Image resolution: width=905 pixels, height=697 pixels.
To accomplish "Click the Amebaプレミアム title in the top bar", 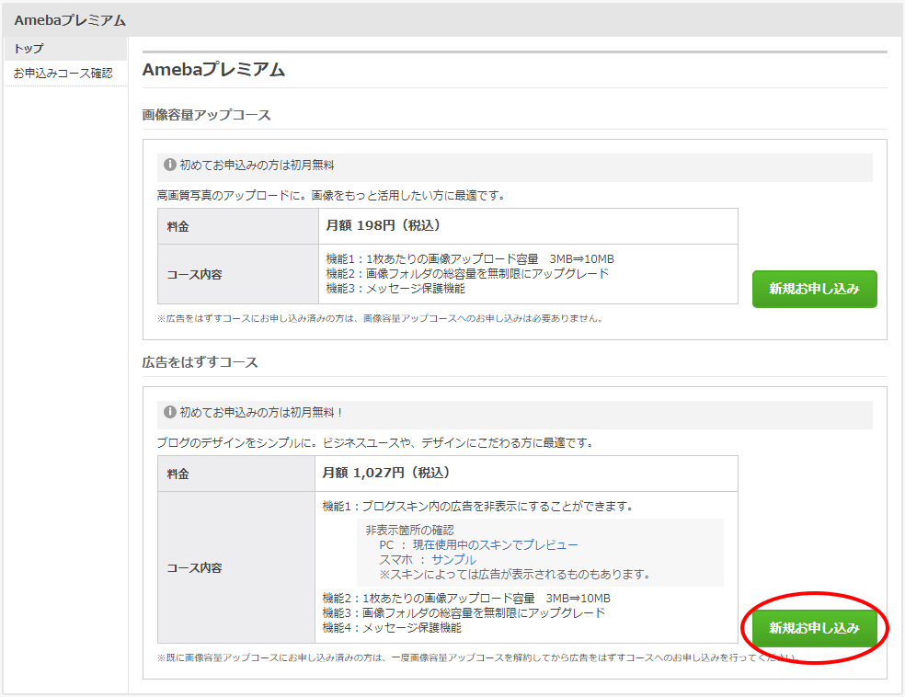I will pyautogui.click(x=70, y=20).
